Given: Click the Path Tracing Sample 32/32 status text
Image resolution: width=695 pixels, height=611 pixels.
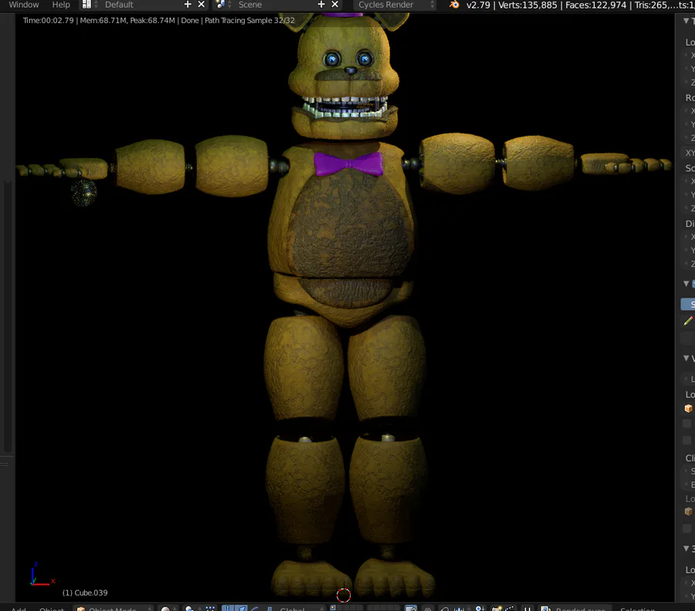Looking at the screenshot, I should pyautogui.click(x=249, y=20).
